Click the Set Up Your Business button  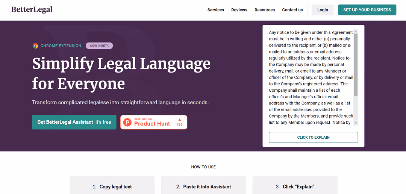[367, 10]
